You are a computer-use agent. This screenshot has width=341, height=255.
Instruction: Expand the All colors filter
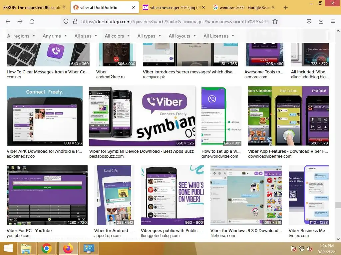click(x=117, y=36)
